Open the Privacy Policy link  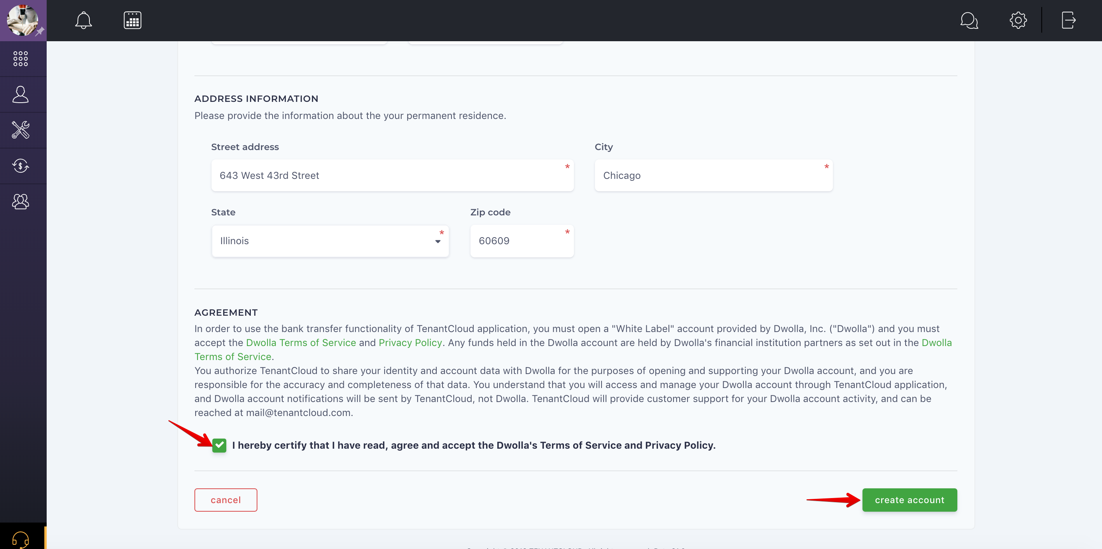410,343
